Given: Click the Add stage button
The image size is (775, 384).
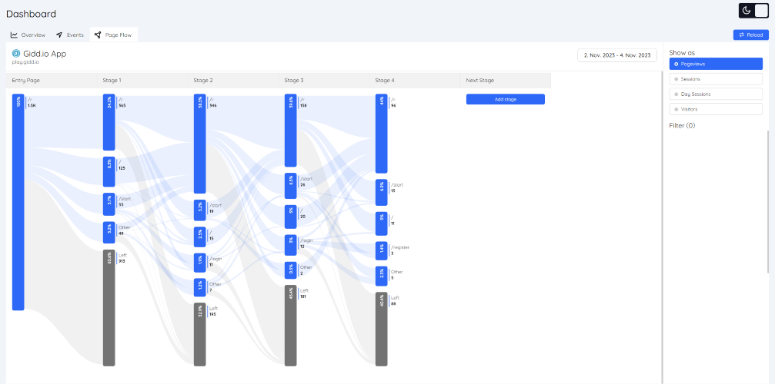Looking at the screenshot, I should click(x=505, y=99).
